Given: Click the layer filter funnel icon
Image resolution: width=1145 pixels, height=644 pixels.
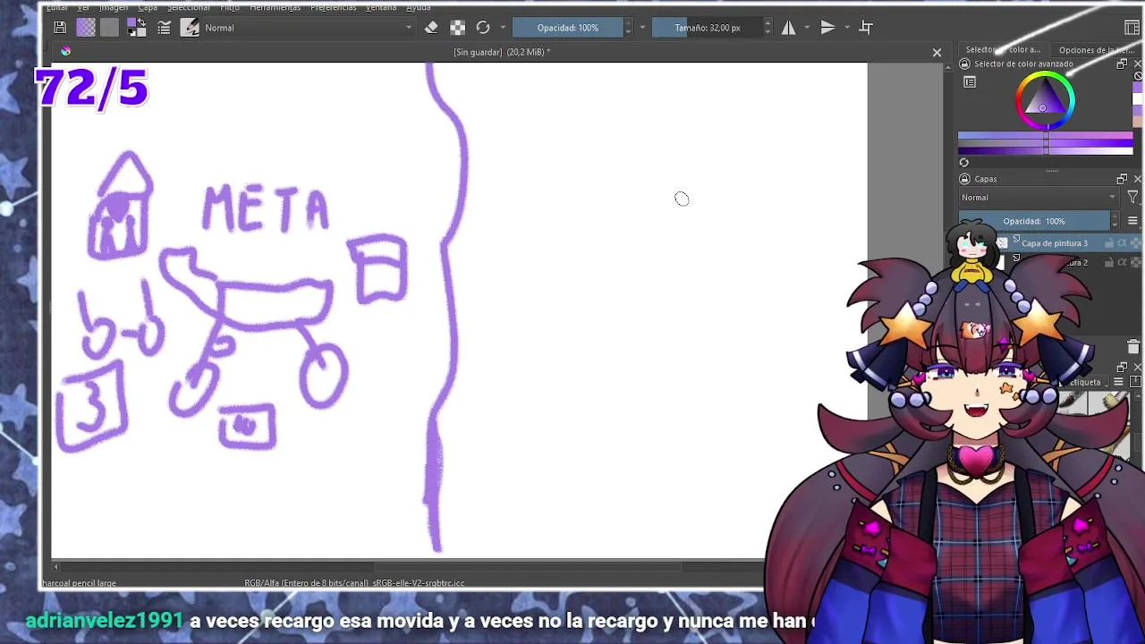Looking at the screenshot, I should [x=1132, y=198].
